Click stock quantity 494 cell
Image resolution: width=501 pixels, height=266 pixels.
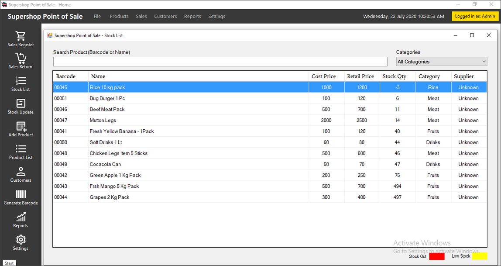(x=398, y=186)
